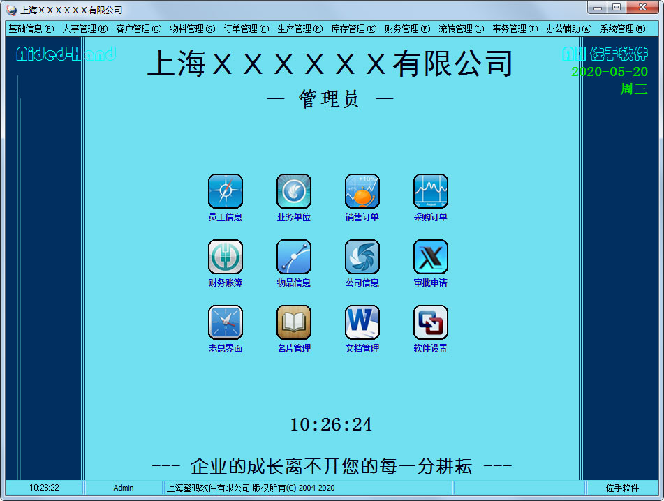Screen dimensions: 664x501
Task: Close the application window
Action: [642, 7]
